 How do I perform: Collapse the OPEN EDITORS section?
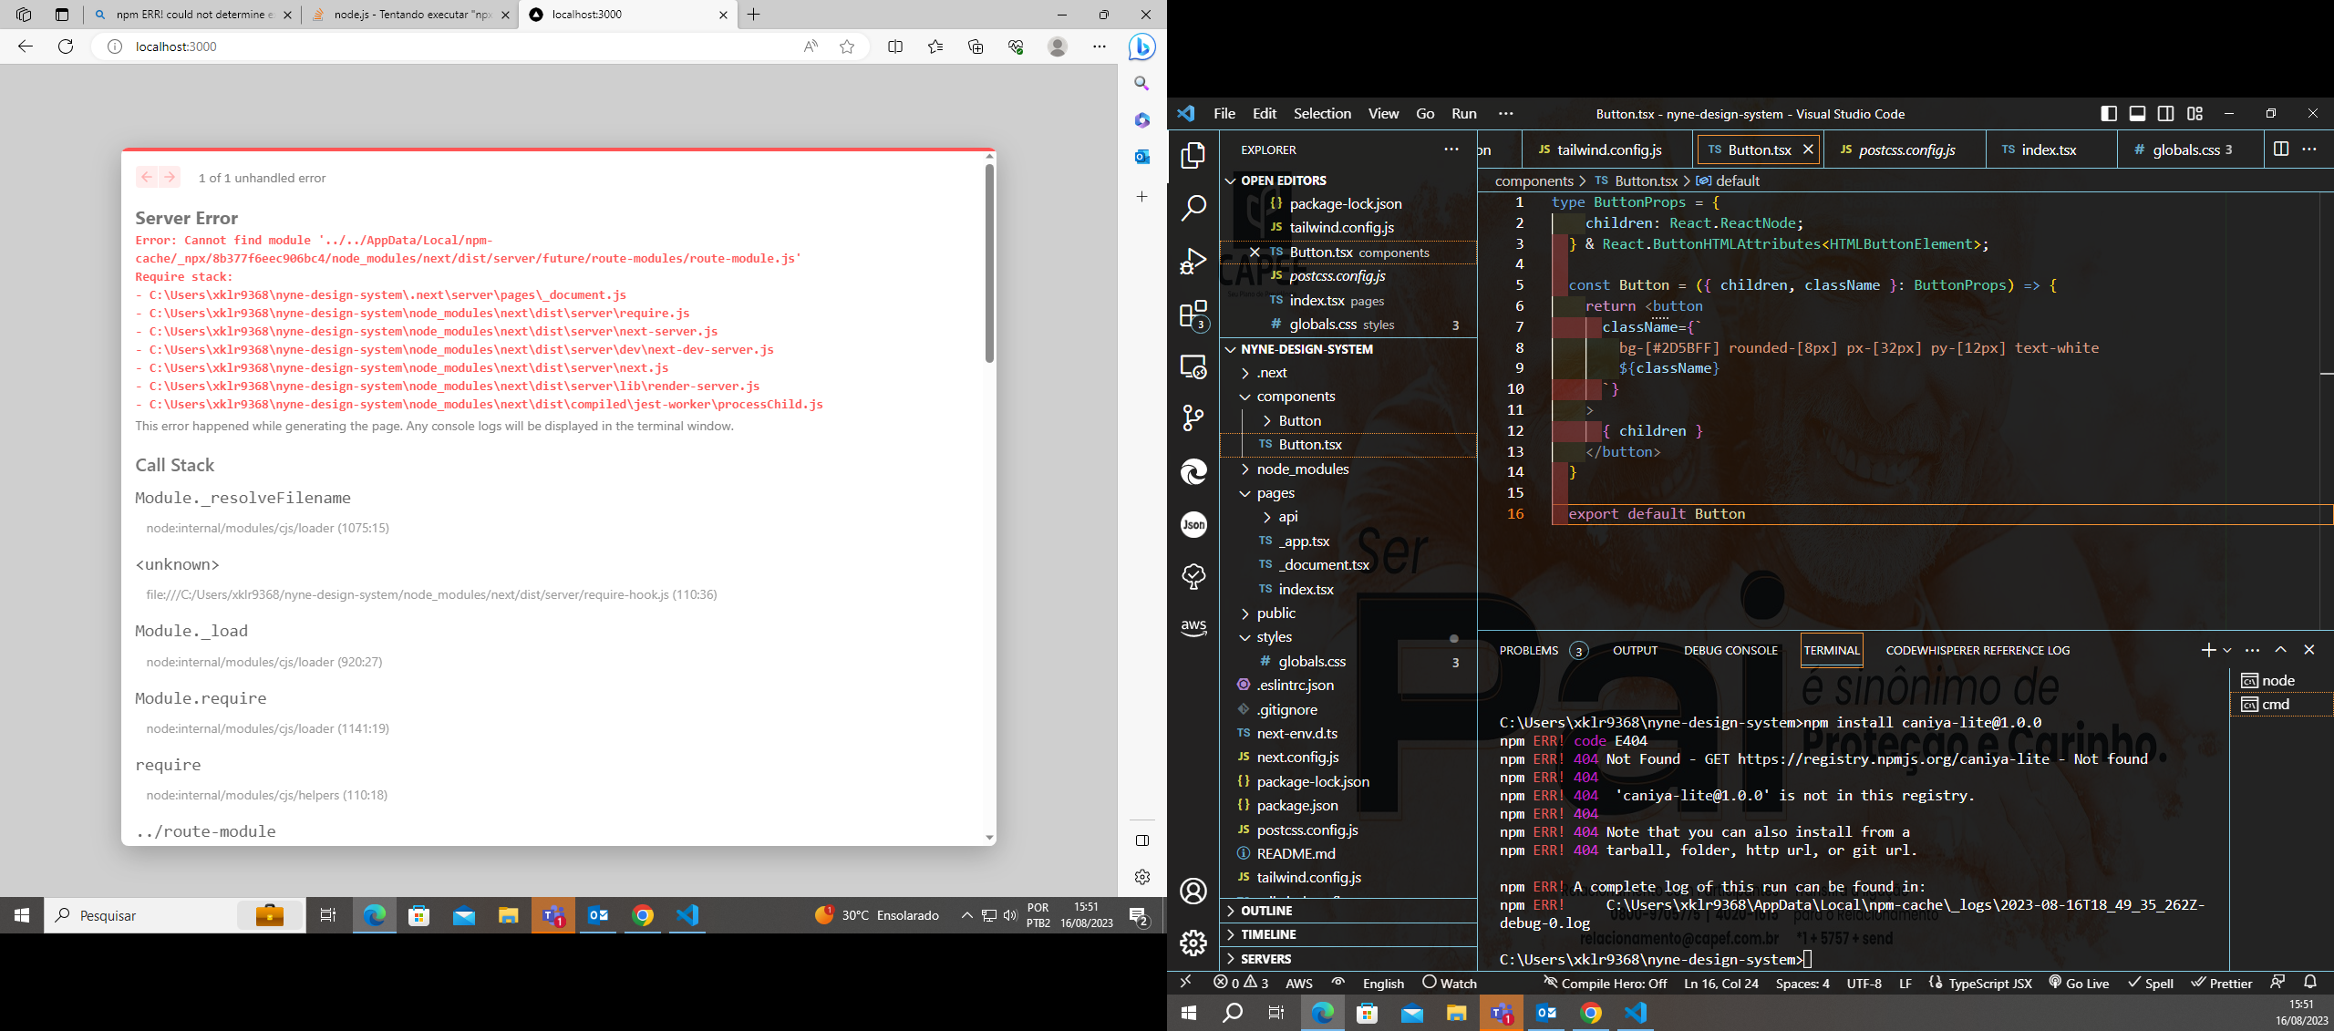pos(1230,180)
